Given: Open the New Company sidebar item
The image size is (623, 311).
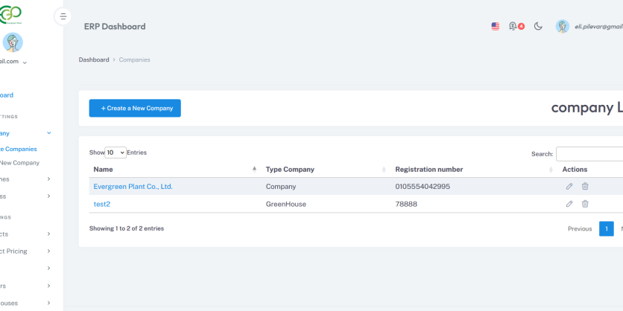Looking at the screenshot, I should [19, 163].
